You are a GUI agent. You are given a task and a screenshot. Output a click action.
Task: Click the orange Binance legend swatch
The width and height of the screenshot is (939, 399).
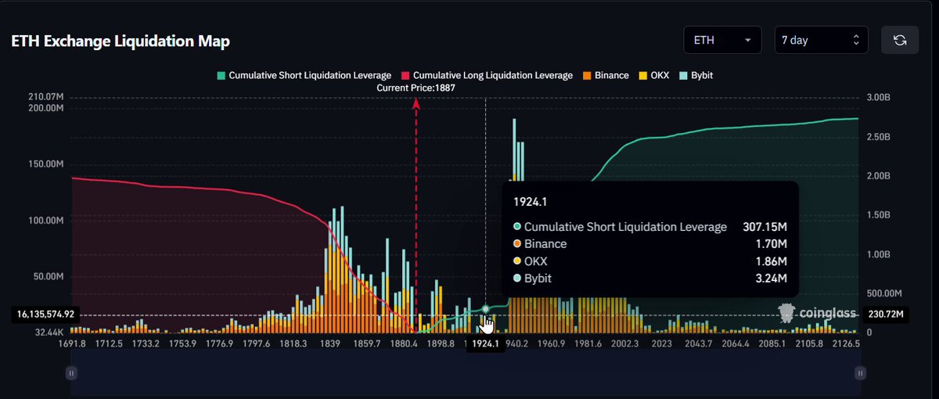pyautogui.click(x=586, y=76)
